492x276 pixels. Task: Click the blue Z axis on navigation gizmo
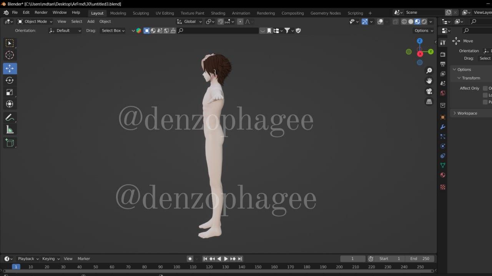pos(420,41)
